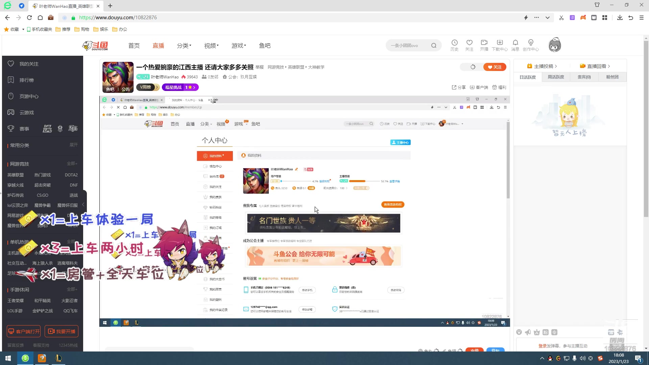The width and height of the screenshot is (649, 365).
Task: Click the 粉 fan badge icon in chat toolbar
Action: tap(545, 332)
